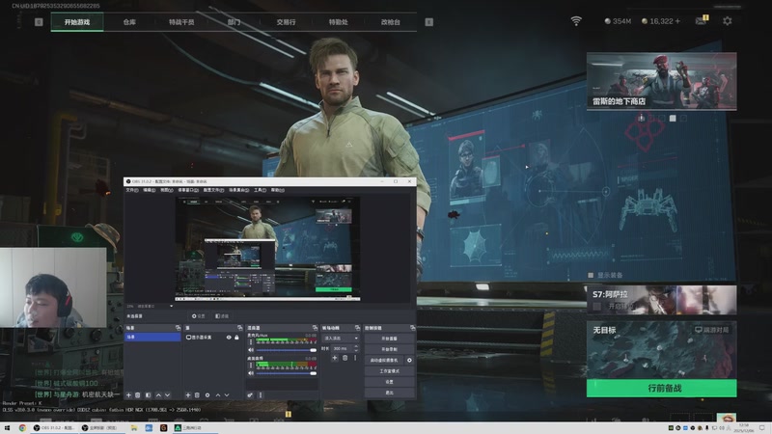Toggle the 显示装备 checkbox
Image resolution: width=772 pixels, height=434 pixels.
click(x=591, y=275)
